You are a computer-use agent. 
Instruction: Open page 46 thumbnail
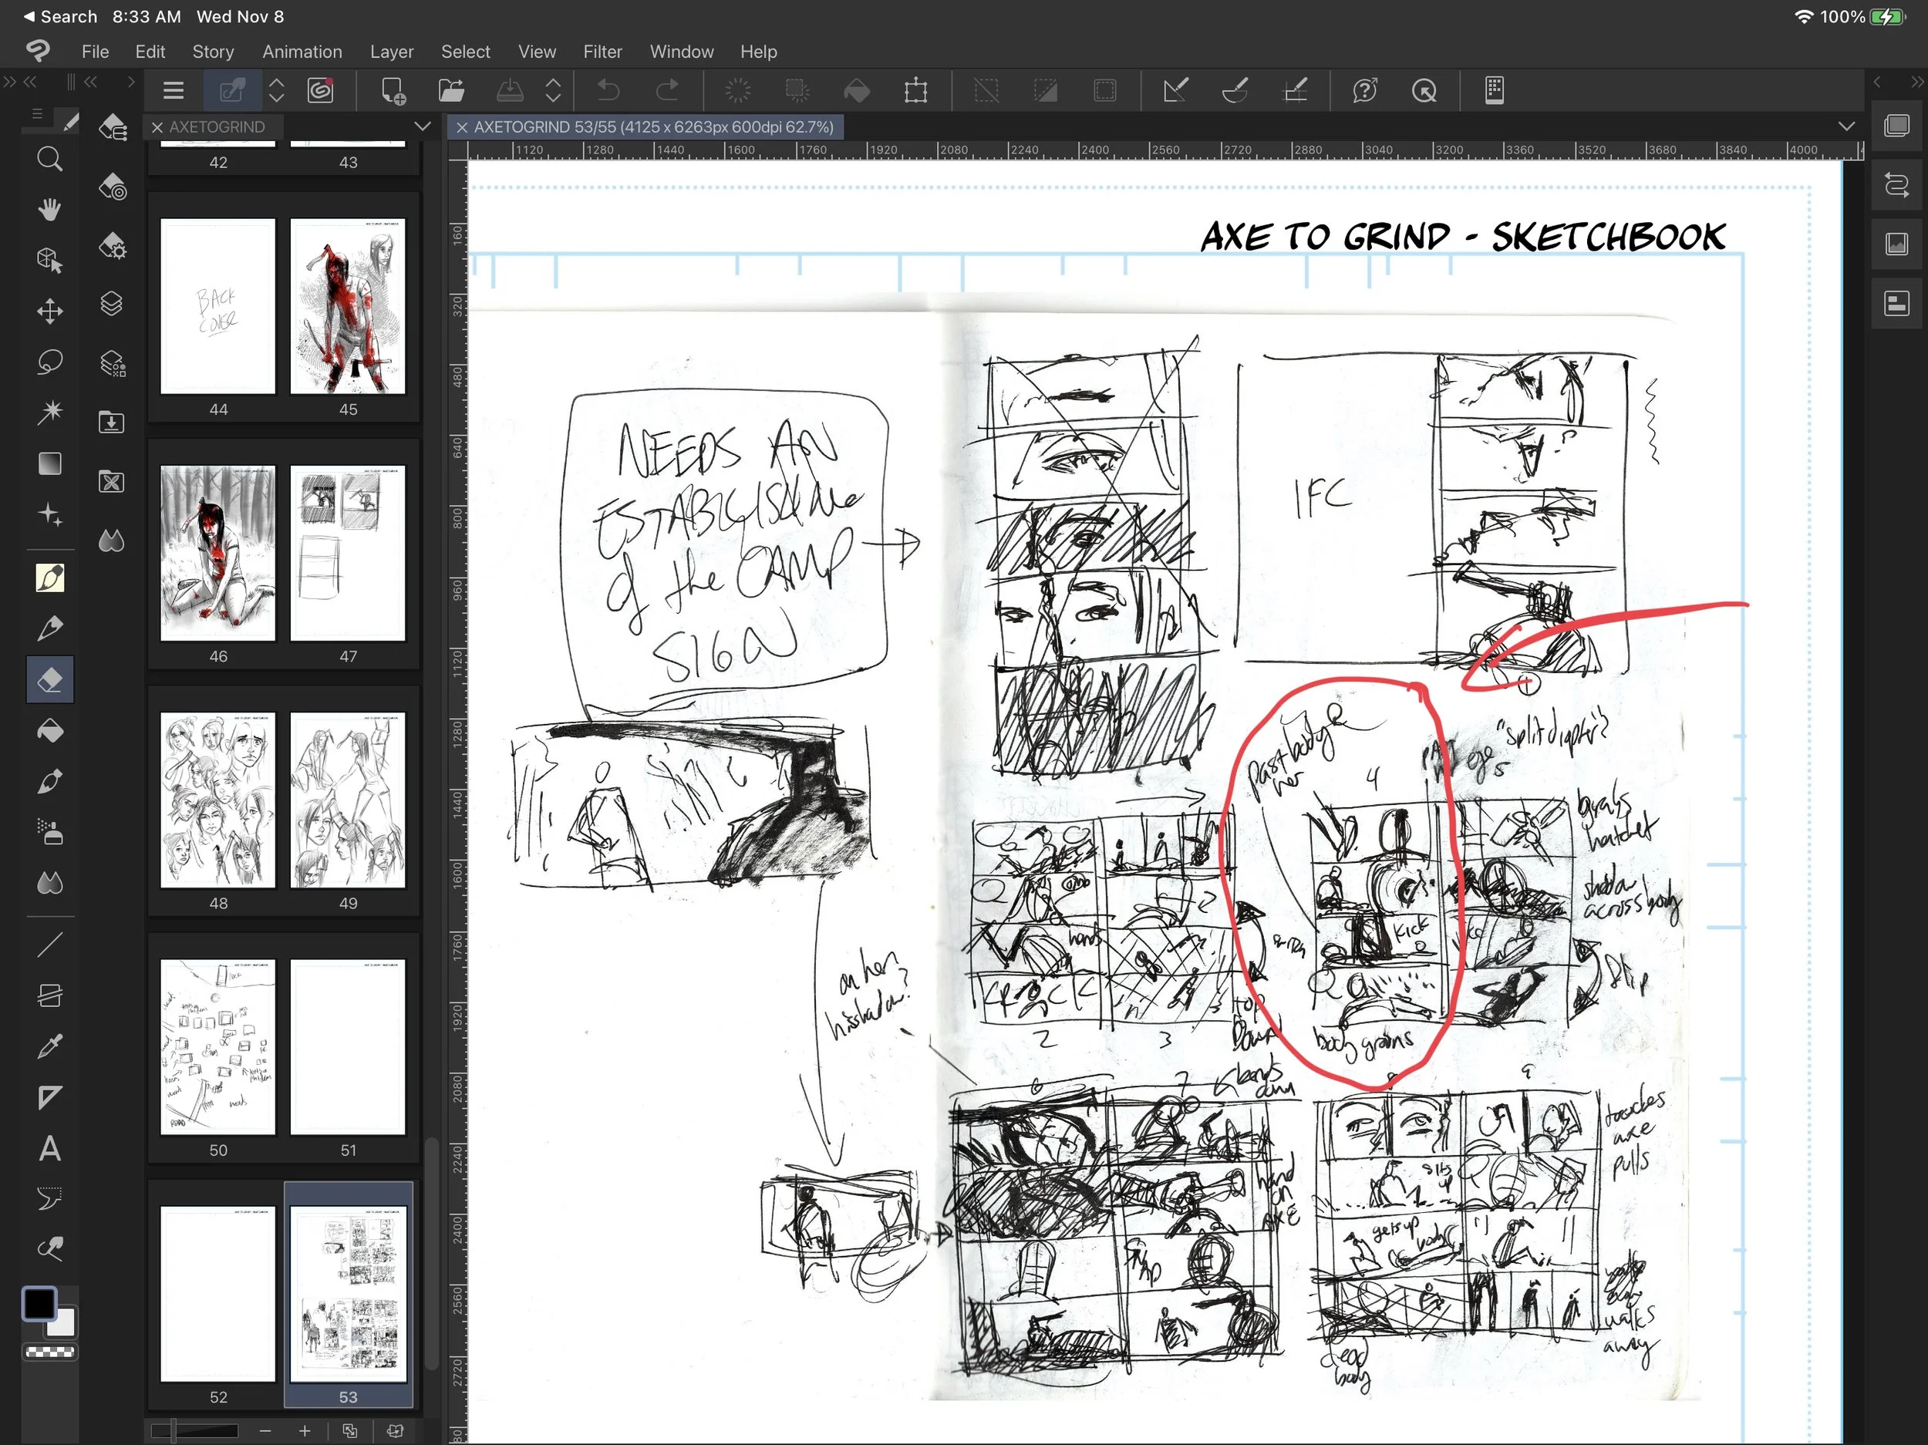click(x=218, y=554)
